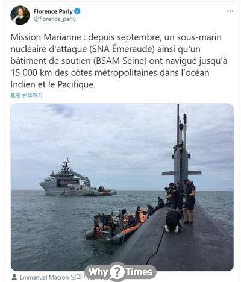Click the Korean translate tweet link
Screen dimensions: 241x282
click(x=27, y=96)
